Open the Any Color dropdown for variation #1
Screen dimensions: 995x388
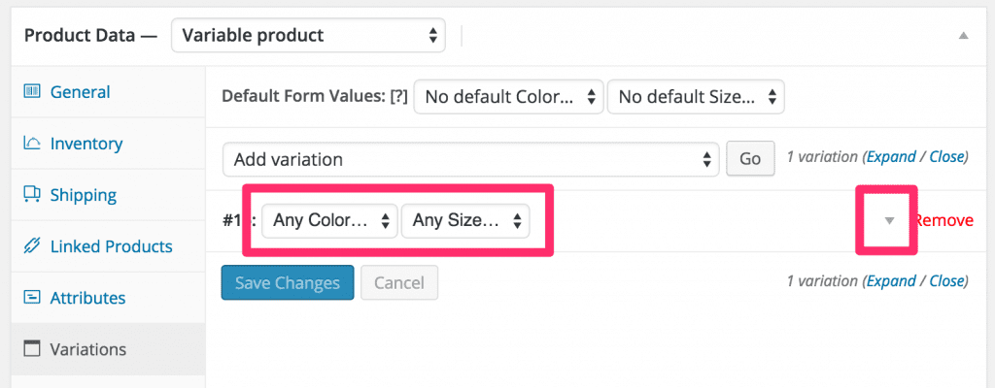coord(329,220)
